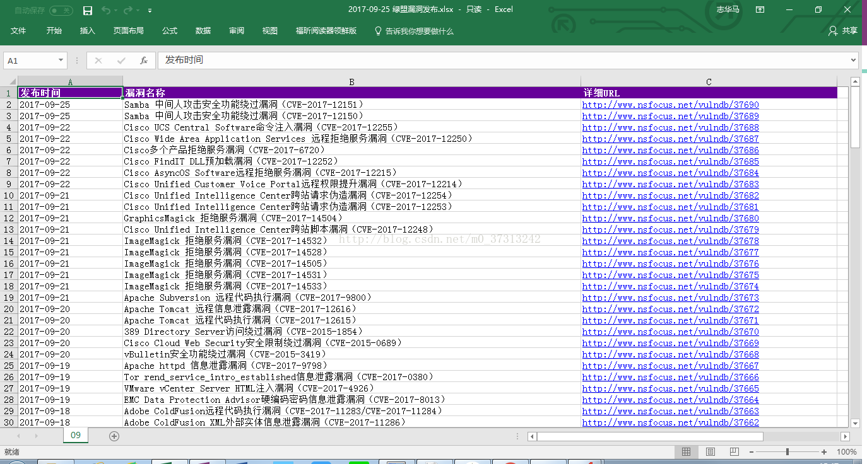This screenshot has width=867, height=464.
Task: Open link vulndb/37670
Action: [x=670, y=332]
